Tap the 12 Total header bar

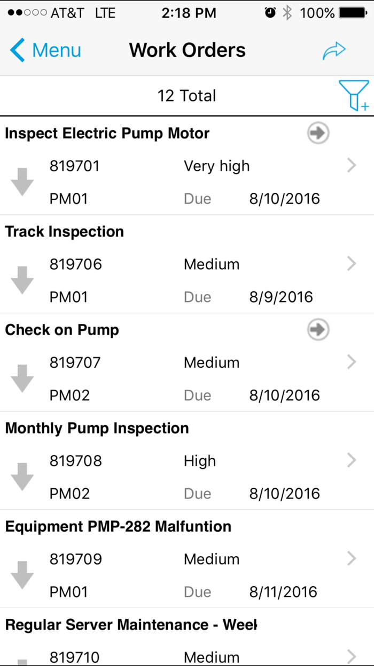(x=187, y=95)
